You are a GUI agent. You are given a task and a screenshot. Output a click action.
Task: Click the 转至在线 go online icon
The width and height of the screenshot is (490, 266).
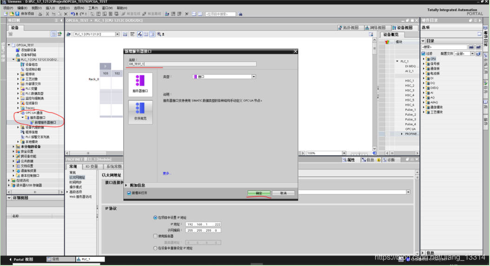[124, 14]
